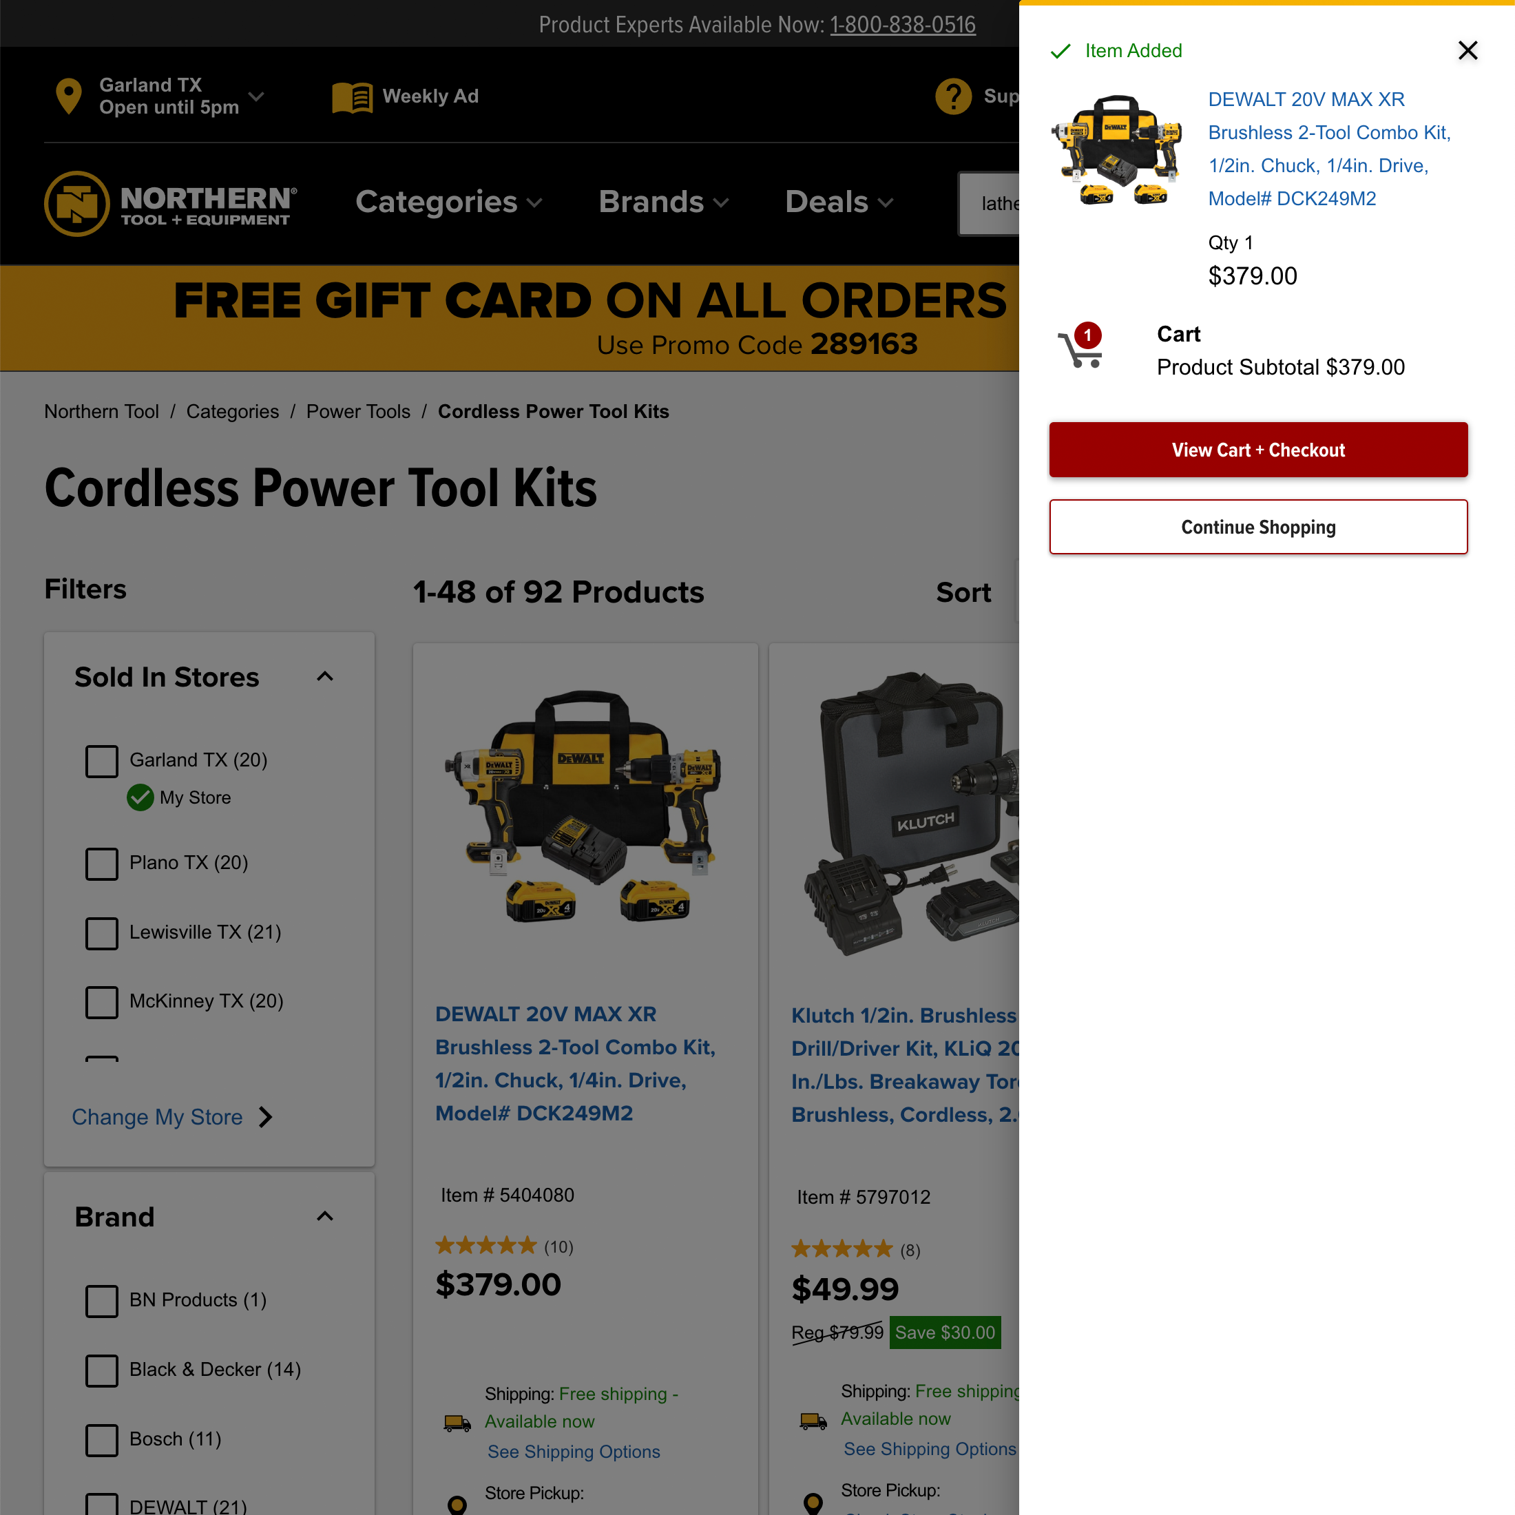
Task: Click View Cart + Checkout button
Action: pyautogui.click(x=1258, y=450)
